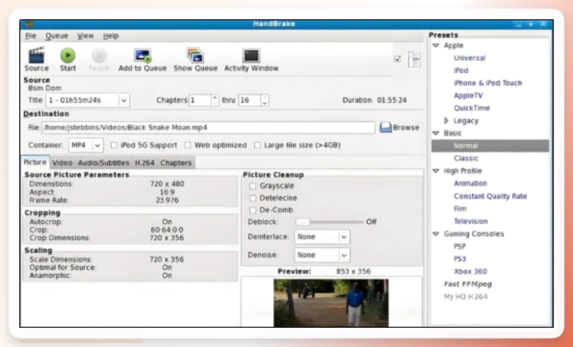Click the end chapter field showing 16
The width and height of the screenshot is (573, 347).
coord(250,100)
